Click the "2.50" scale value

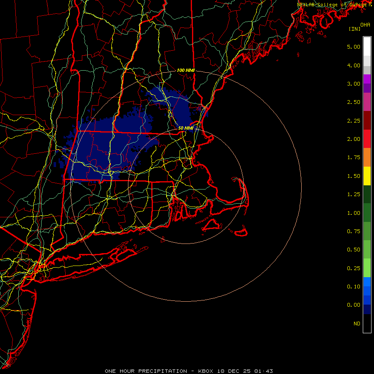click(x=354, y=102)
